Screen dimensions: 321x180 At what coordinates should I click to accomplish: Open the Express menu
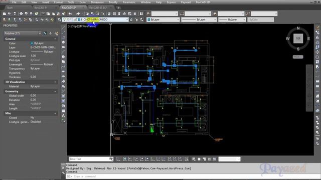[x=171, y=2]
